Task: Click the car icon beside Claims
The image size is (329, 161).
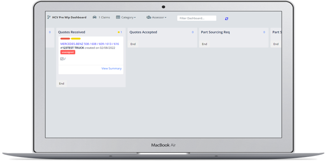Action: pyautogui.click(x=94, y=17)
